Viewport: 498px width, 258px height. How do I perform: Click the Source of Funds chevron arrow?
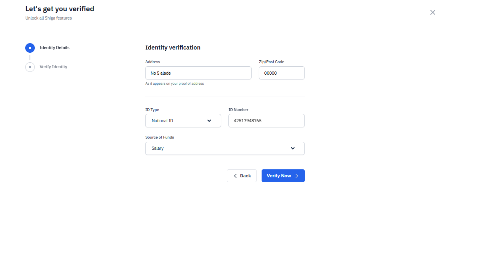(x=293, y=148)
